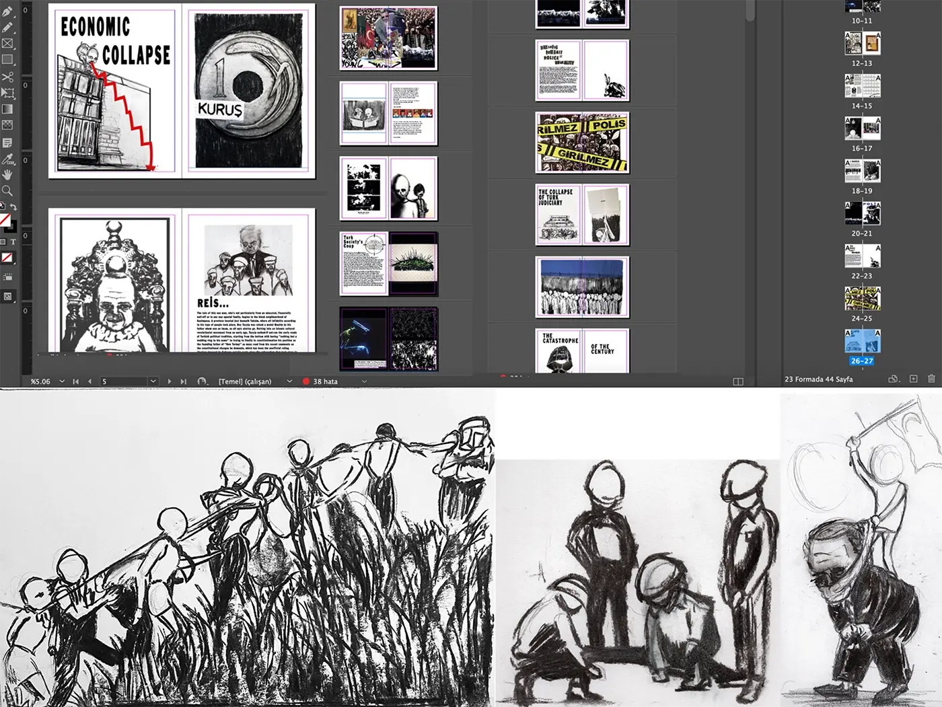This screenshot has width=942, height=707.
Task: Click The Collapse of Turk Judiciary spread
Action: pos(582,215)
